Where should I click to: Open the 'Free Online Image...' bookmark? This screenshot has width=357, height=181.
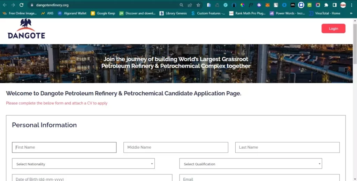point(20,14)
